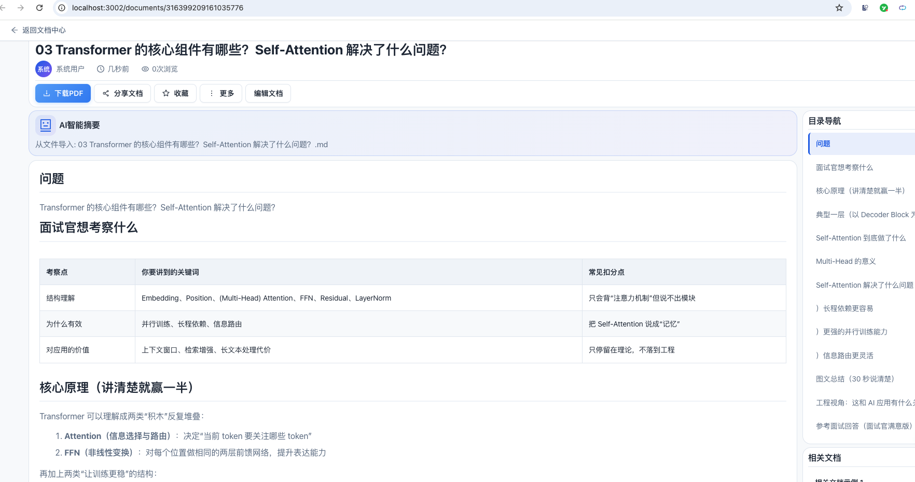Click the AI智能摘要 heading

click(x=79, y=125)
